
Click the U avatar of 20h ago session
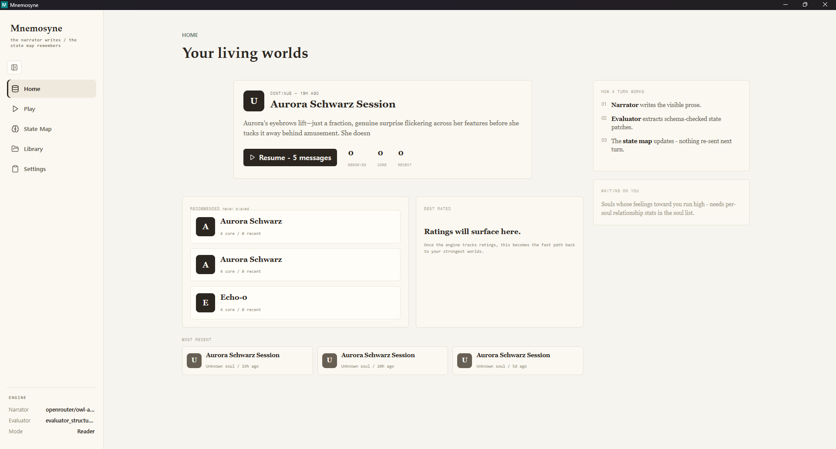click(x=330, y=360)
